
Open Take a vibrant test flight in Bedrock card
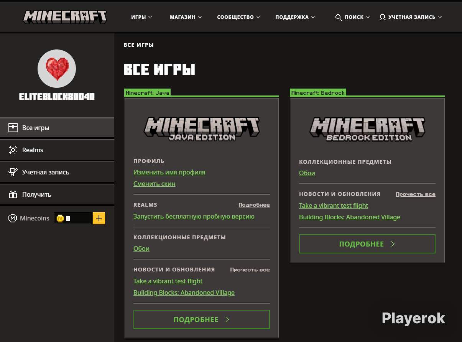[x=334, y=206]
